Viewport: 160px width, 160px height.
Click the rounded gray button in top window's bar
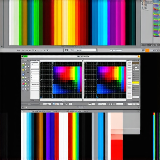coord(116,50)
